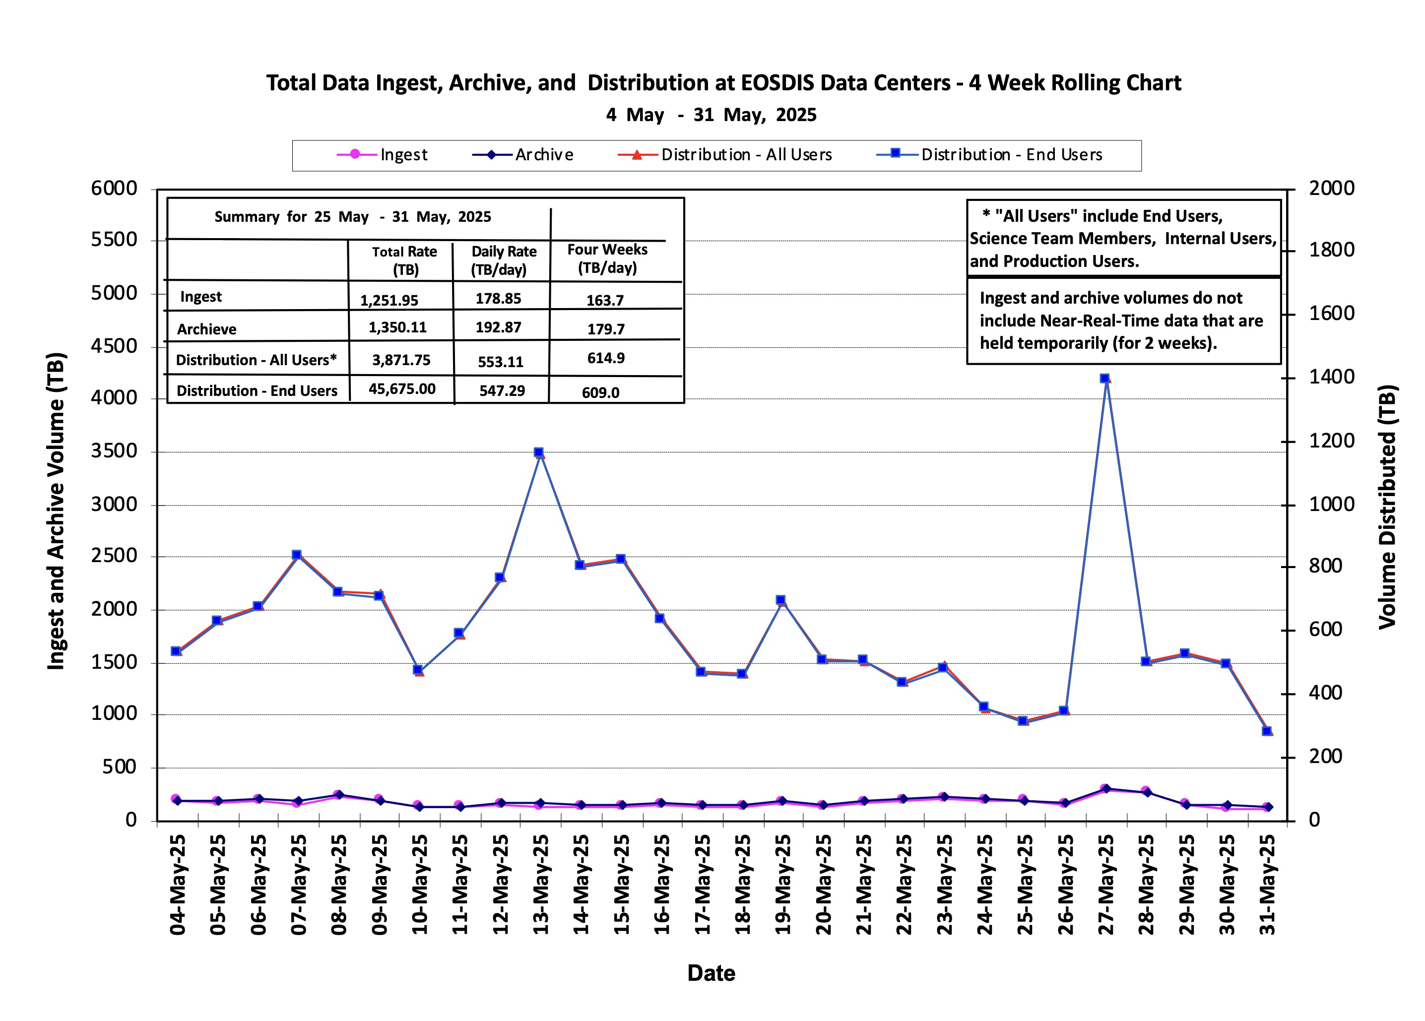Click the Ingest and Archive Volume axis title
Image resolution: width=1425 pixels, height=1021 pixels.
tap(56, 511)
